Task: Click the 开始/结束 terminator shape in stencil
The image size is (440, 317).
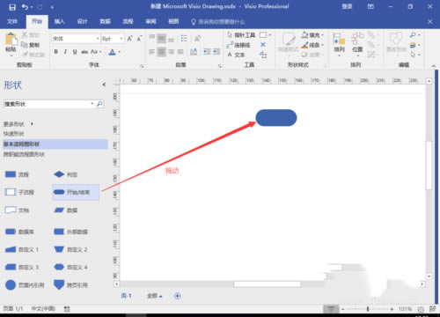Action: pos(76,192)
